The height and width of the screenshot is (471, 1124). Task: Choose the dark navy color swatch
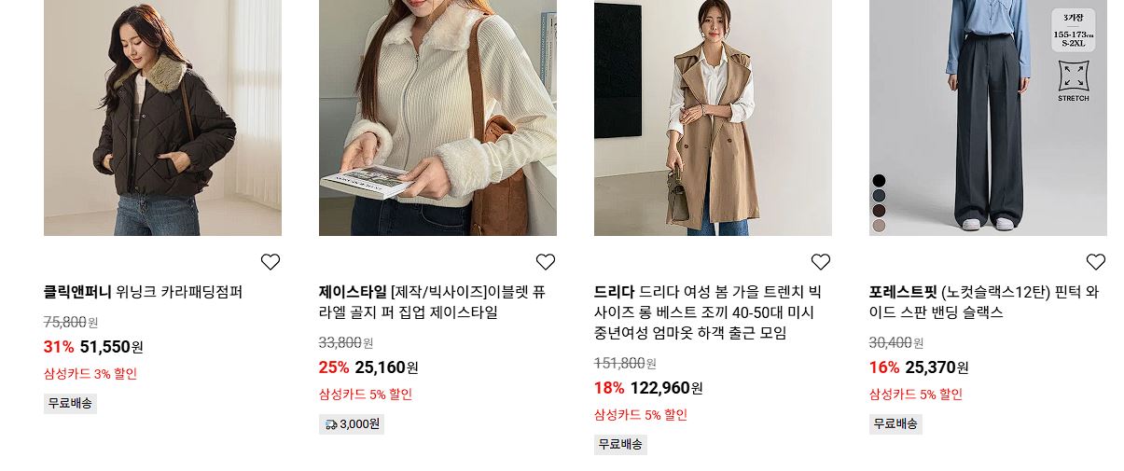point(879,195)
